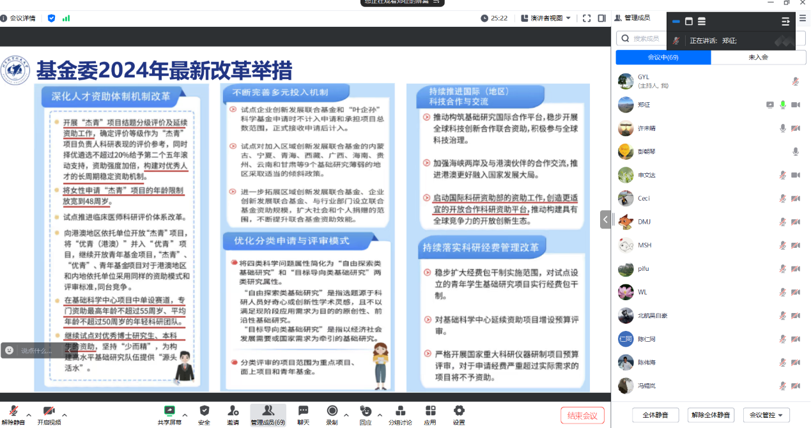Screen dimensions: 811x428
Task: Open Breakout Rooms (分组讨论)
Action: click(401, 411)
